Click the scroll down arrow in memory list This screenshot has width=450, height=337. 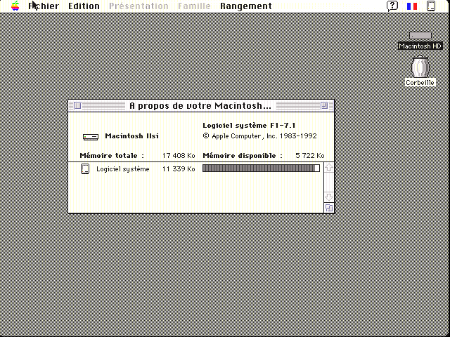329,197
